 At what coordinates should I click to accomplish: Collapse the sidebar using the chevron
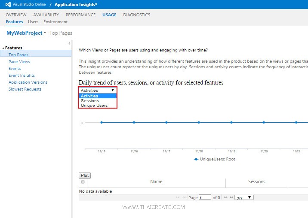[x=69, y=43]
